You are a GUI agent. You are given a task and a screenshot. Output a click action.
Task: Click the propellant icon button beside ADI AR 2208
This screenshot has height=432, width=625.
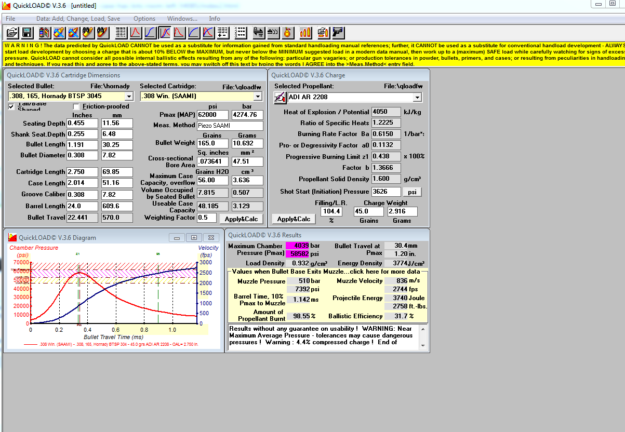tap(280, 97)
